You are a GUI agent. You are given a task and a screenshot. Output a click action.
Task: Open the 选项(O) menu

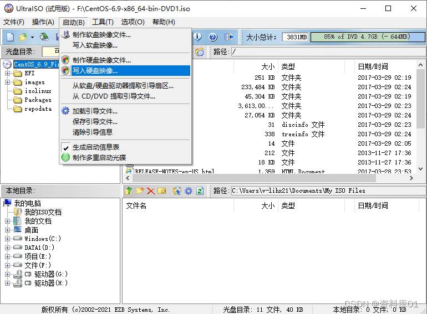tap(133, 22)
